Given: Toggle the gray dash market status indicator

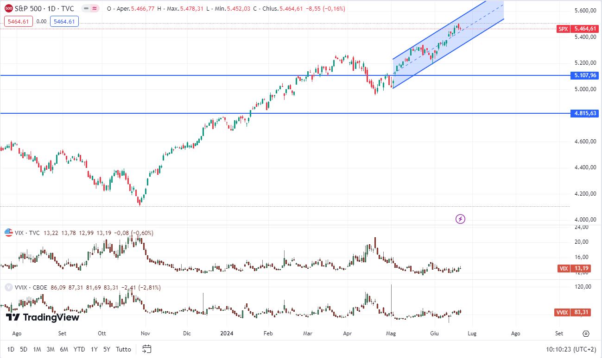Looking at the screenshot, I should pyautogui.click(x=86, y=8).
